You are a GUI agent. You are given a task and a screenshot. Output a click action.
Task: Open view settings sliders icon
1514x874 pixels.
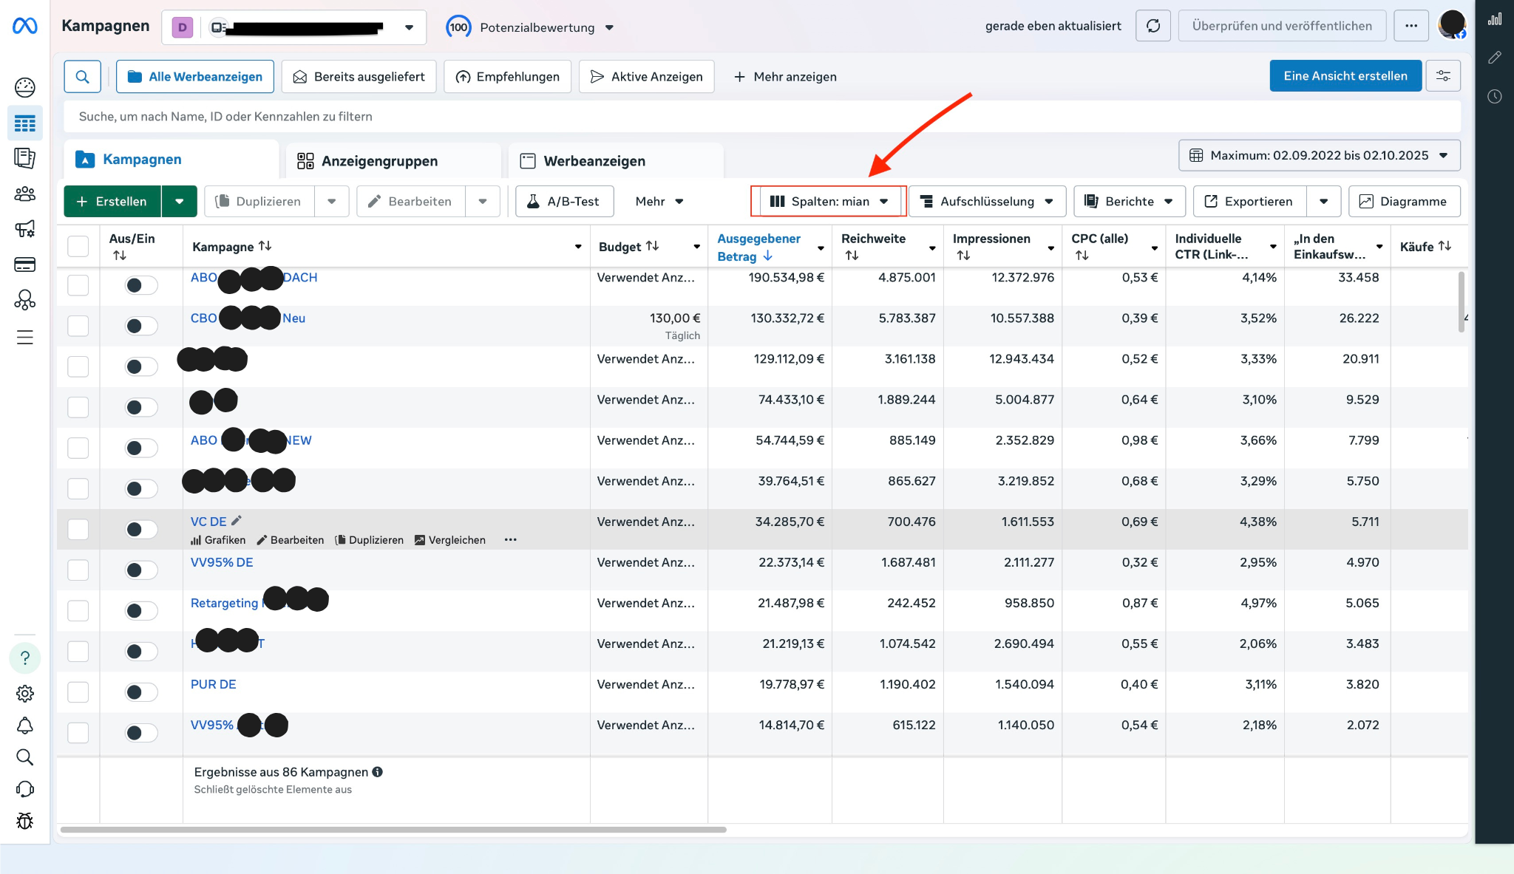1442,76
